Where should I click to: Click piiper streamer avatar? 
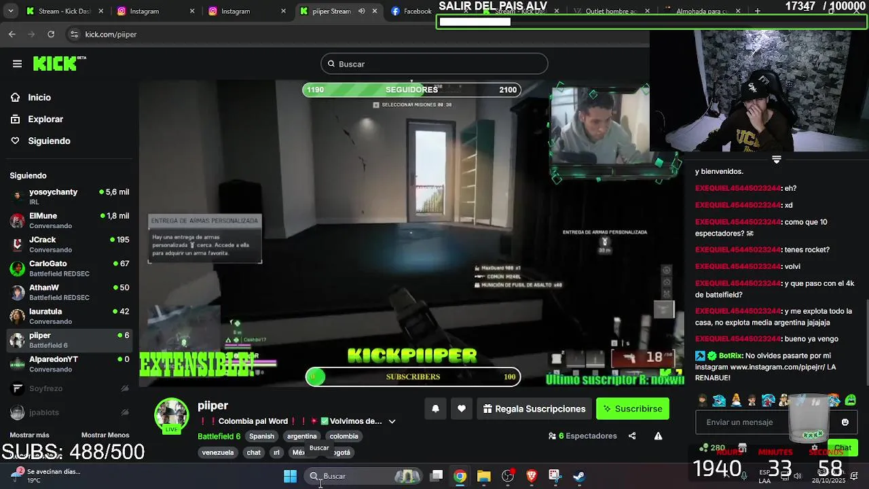tap(171, 415)
